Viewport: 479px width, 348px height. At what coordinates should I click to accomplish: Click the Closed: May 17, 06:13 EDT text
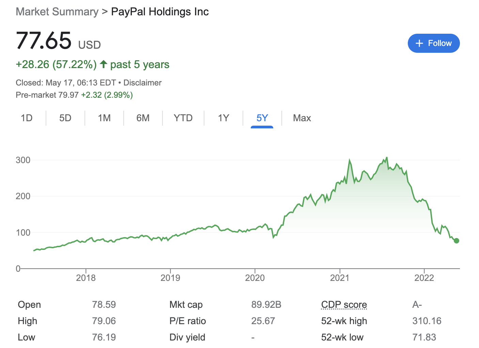click(x=66, y=83)
